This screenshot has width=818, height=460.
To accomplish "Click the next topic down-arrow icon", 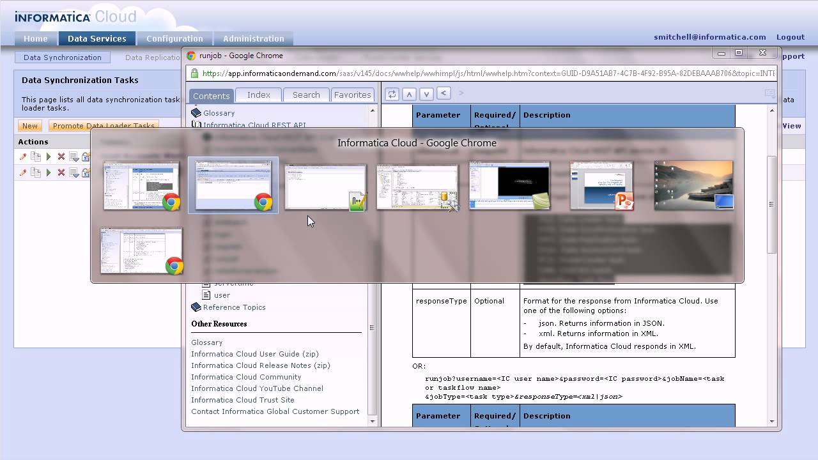I will pyautogui.click(x=426, y=94).
